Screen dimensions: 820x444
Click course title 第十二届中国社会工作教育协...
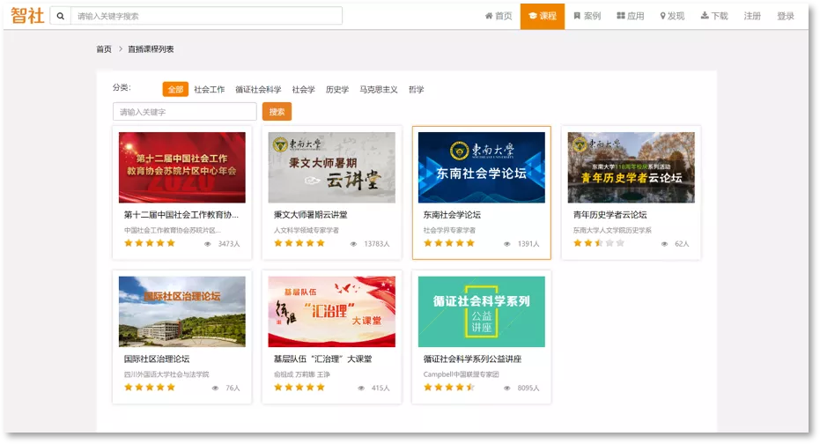pos(181,215)
